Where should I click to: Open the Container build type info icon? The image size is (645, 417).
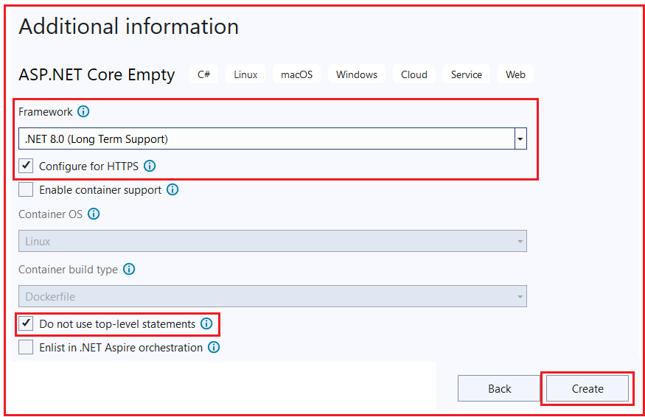(129, 270)
